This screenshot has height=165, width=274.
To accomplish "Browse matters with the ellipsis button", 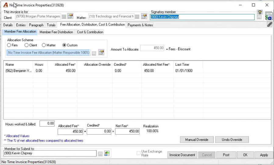I will coord(137,17).
